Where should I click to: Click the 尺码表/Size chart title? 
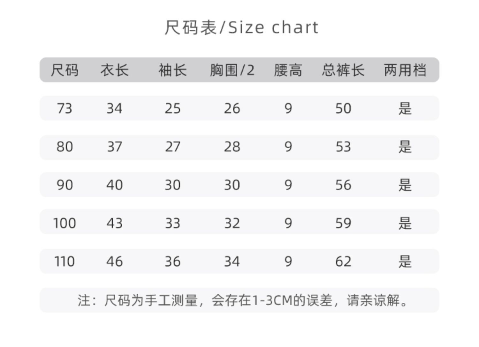[x=241, y=27]
